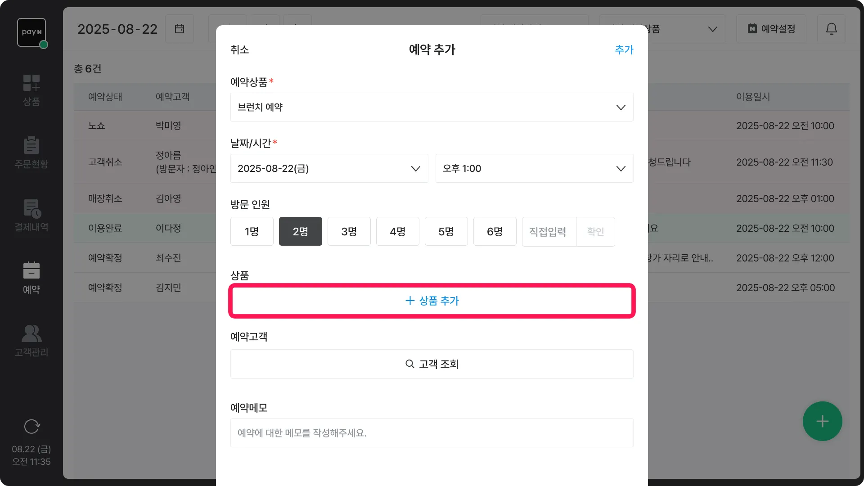Open the 결제내역 sidebar icon
864x486 pixels.
point(31,208)
